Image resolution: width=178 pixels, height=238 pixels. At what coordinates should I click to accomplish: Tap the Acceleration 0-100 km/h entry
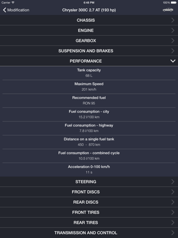click(x=89, y=170)
